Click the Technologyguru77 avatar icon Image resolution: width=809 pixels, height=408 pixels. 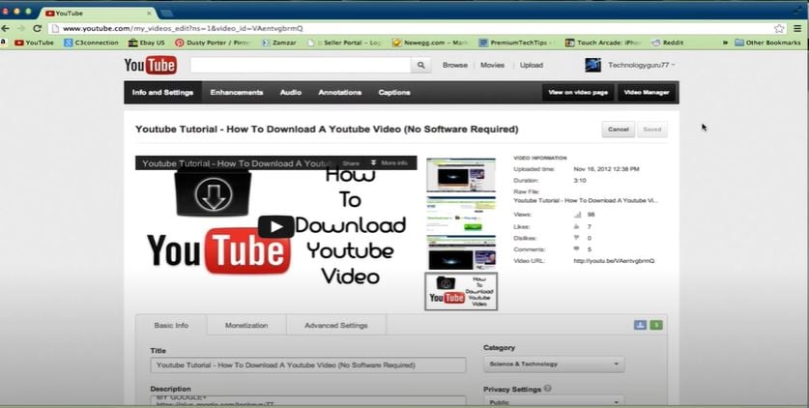click(x=592, y=65)
